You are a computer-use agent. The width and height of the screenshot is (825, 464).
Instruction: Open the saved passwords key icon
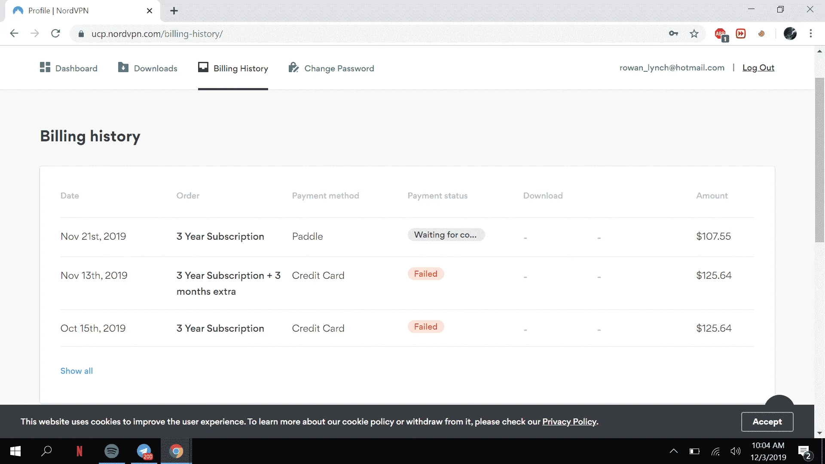[x=673, y=34]
